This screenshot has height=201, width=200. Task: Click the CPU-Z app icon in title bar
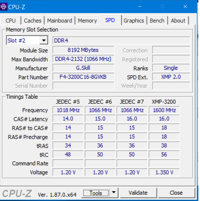tap(4, 7)
